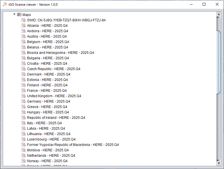Click the license icon next to Bulgaria

24,58
